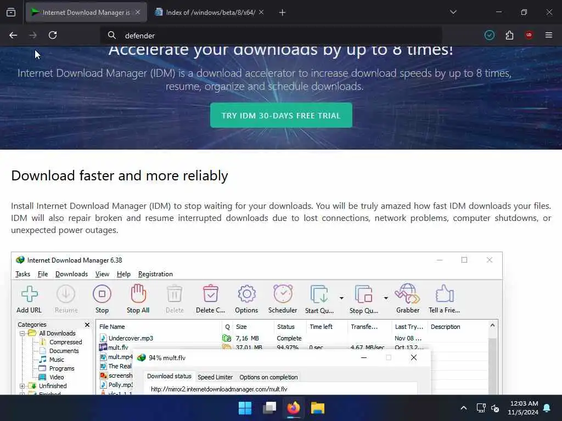Screen dimensions: 562x421
Task: Select the Download status tab
Action: tap(169, 376)
